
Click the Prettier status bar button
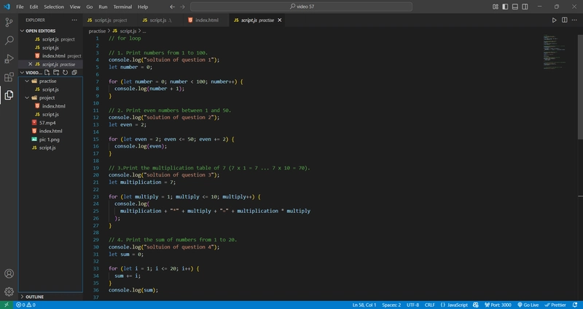[x=555, y=305]
